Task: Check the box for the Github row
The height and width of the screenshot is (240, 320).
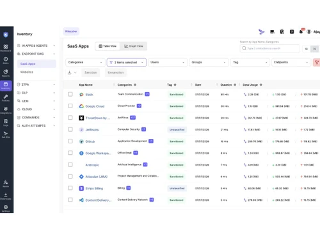Action: 70,141
